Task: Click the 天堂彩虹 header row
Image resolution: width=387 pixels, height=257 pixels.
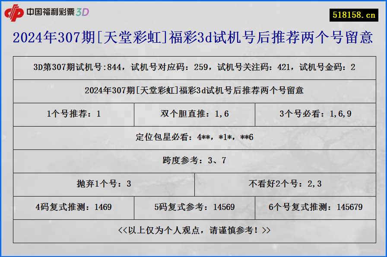Action: pos(193,91)
